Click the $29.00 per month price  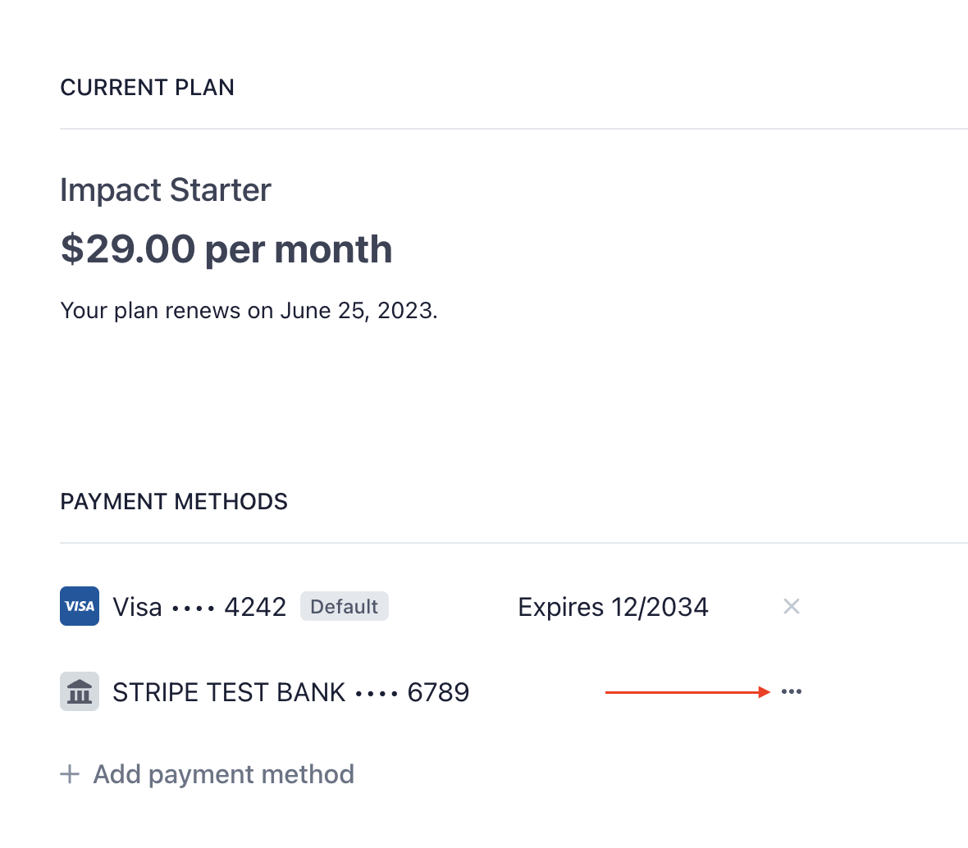click(226, 249)
